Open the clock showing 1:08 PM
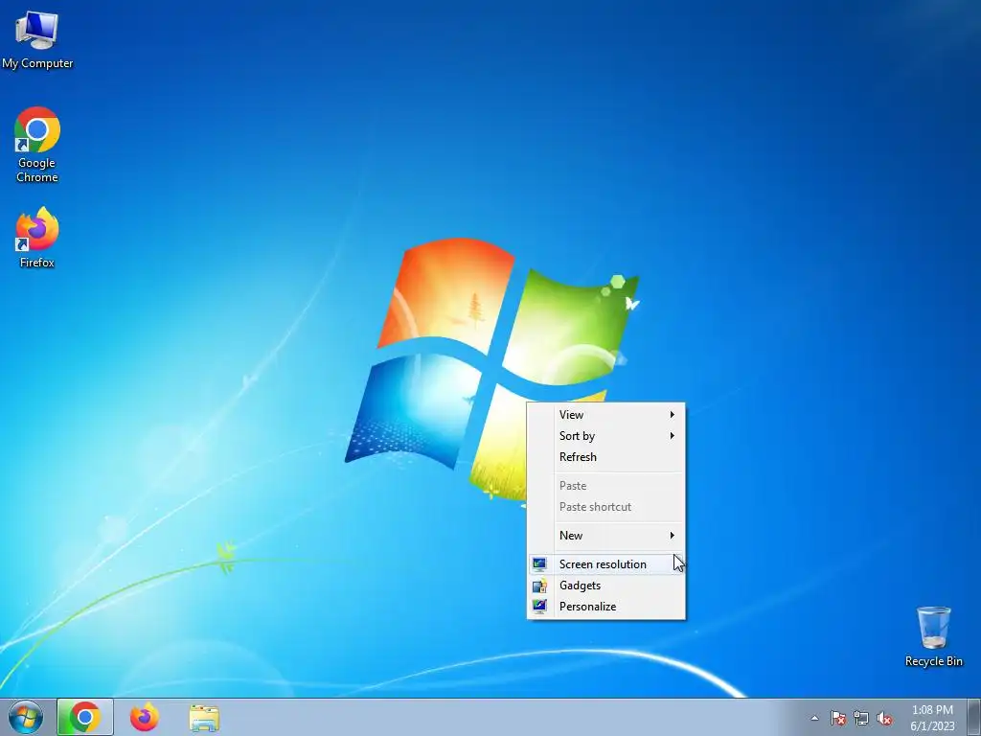The image size is (981, 736). click(x=932, y=718)
